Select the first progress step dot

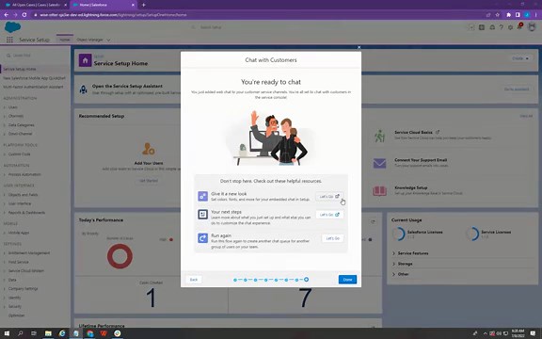(x=235, y=280)
